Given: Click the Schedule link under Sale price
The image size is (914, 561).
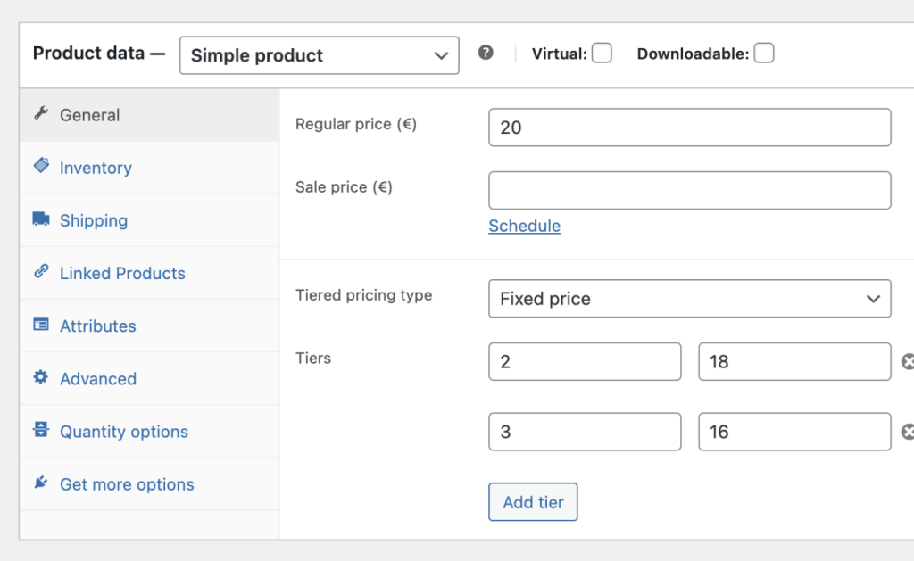Looking at the screenshot, I should pyautogui.click(x=524, y=226).
